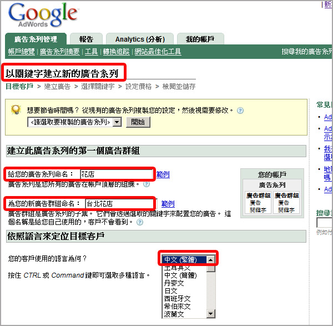This screenshot has width=333, height=326.
Task: Click the campaign name input field 花店
Action: click(x=117, y=174)
